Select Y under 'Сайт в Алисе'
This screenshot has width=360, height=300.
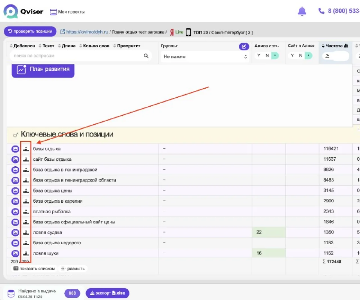tap(292, 56)
